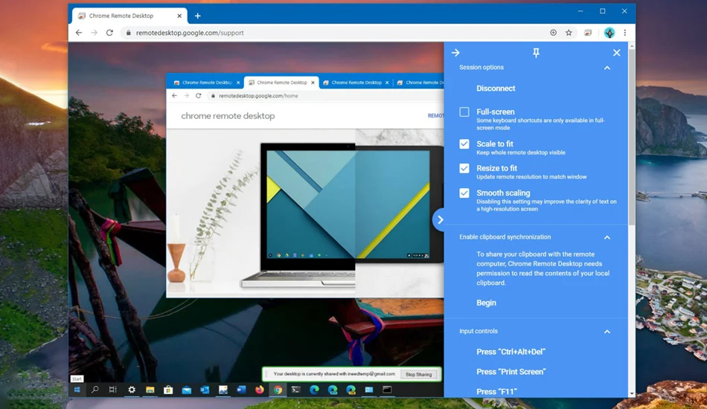Bookmark this page with the star icon

569,33
